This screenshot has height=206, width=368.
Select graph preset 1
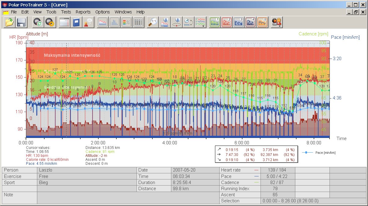point(215,22)
